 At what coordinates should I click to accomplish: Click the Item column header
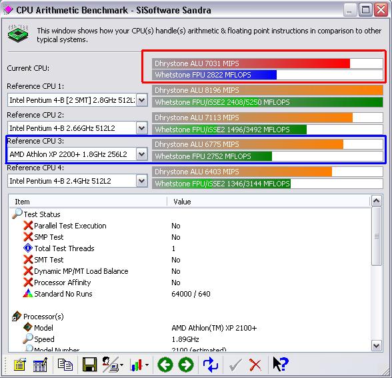[x=88, y=202]
